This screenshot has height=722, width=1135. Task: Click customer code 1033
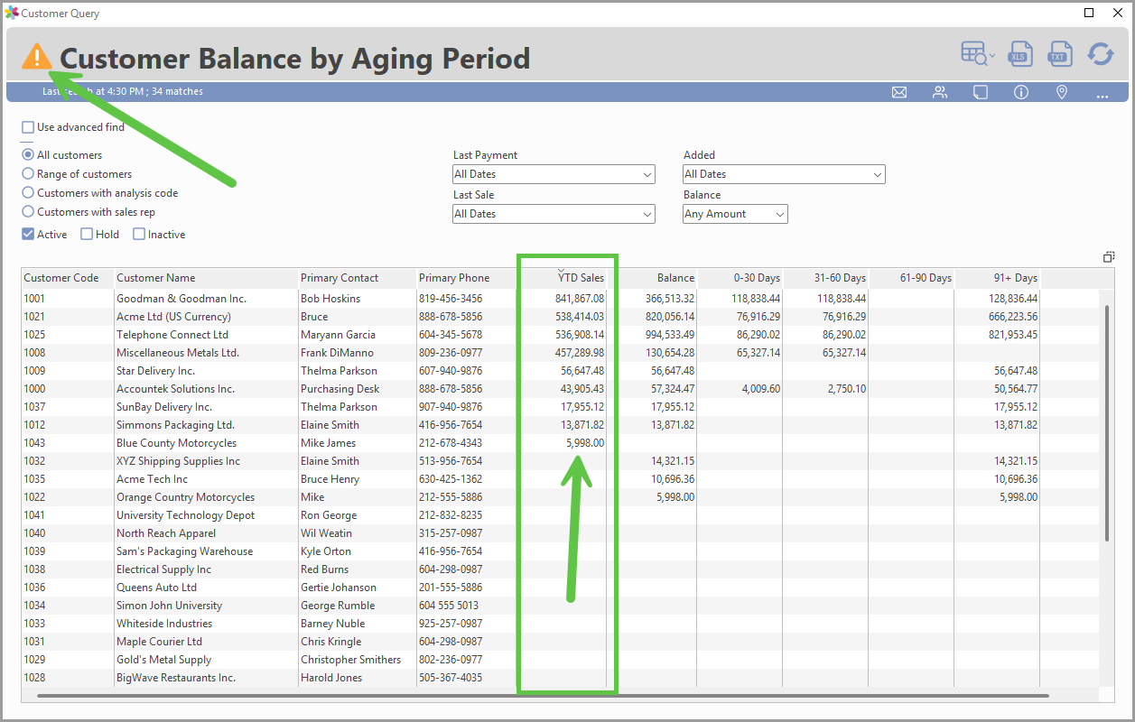pyautogui.click(x=34, y=624)
